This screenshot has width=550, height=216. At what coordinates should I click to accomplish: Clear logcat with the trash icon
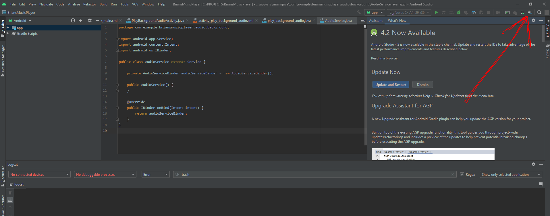click(x=10, y=193)
